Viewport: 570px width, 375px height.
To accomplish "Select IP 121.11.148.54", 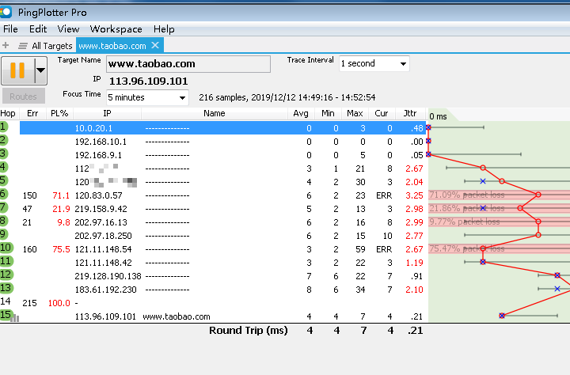I will point(103,249).
